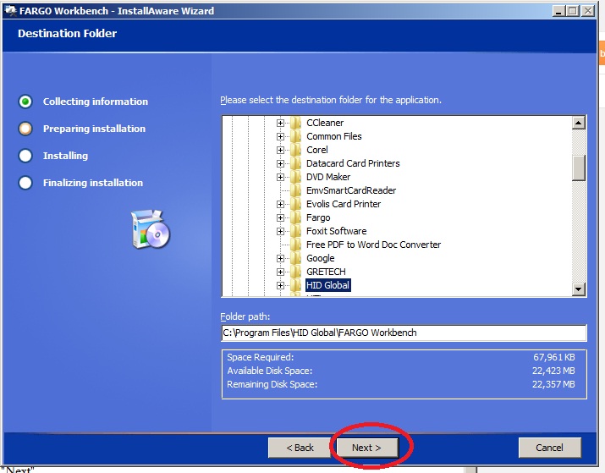Image resolution: width=605 pixels, height=473 pixels.
Task: Choose the Free PDF to Word Doc Converter name
Action: coord(373,245)
